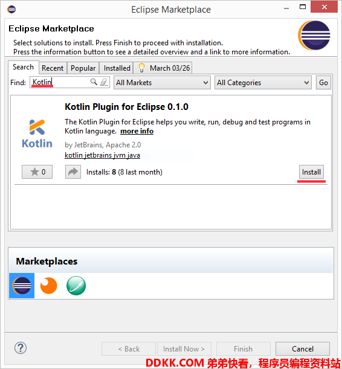342x369 pixels.
Task: Click the 'Installs: 8 (8 last month)' text
Action: pyautogui.click(x=124, y=172)
